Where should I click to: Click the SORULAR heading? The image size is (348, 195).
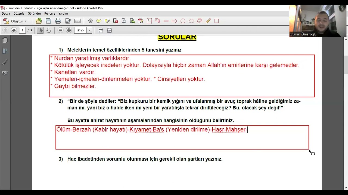(177, 38)
